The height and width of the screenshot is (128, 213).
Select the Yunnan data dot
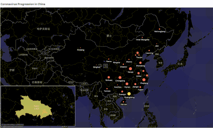(107, 89)
